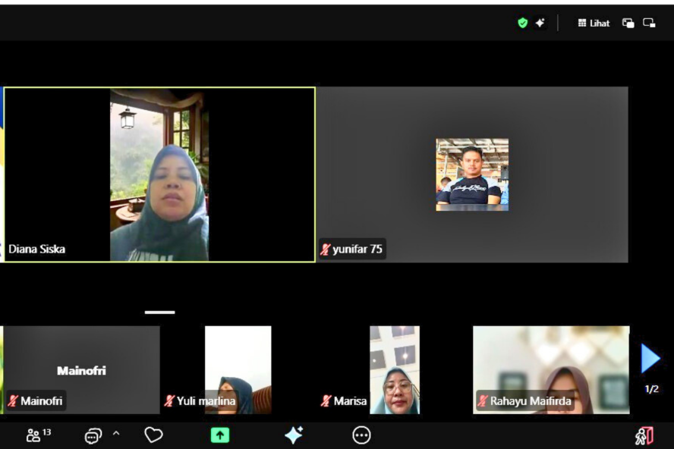Click the green share screen button
674x449 pixels.
[x=219, y=435]
